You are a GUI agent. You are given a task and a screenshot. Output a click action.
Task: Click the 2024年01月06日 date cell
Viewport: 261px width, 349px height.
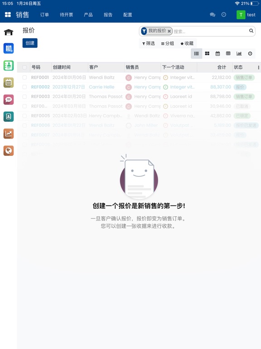tap(69, 77)
